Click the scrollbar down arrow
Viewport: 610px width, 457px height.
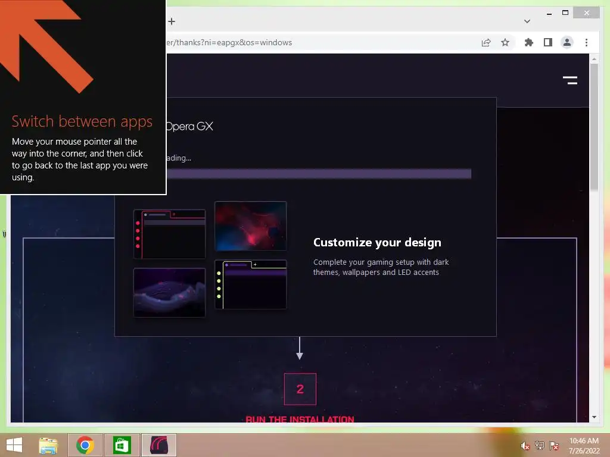click(x=594, y=417)
